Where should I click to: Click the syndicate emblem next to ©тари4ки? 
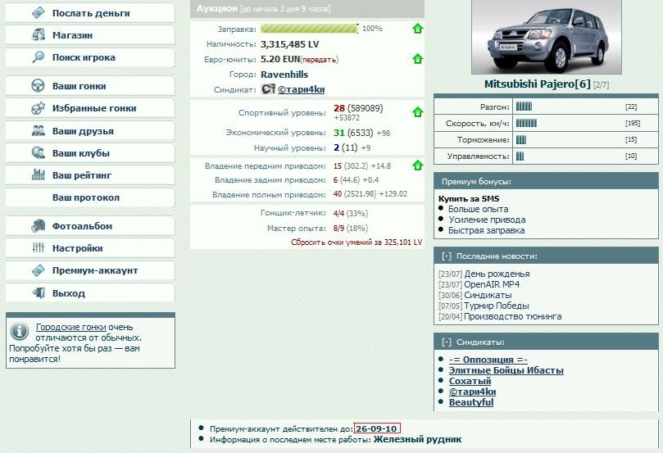click(x=269, y=89)
